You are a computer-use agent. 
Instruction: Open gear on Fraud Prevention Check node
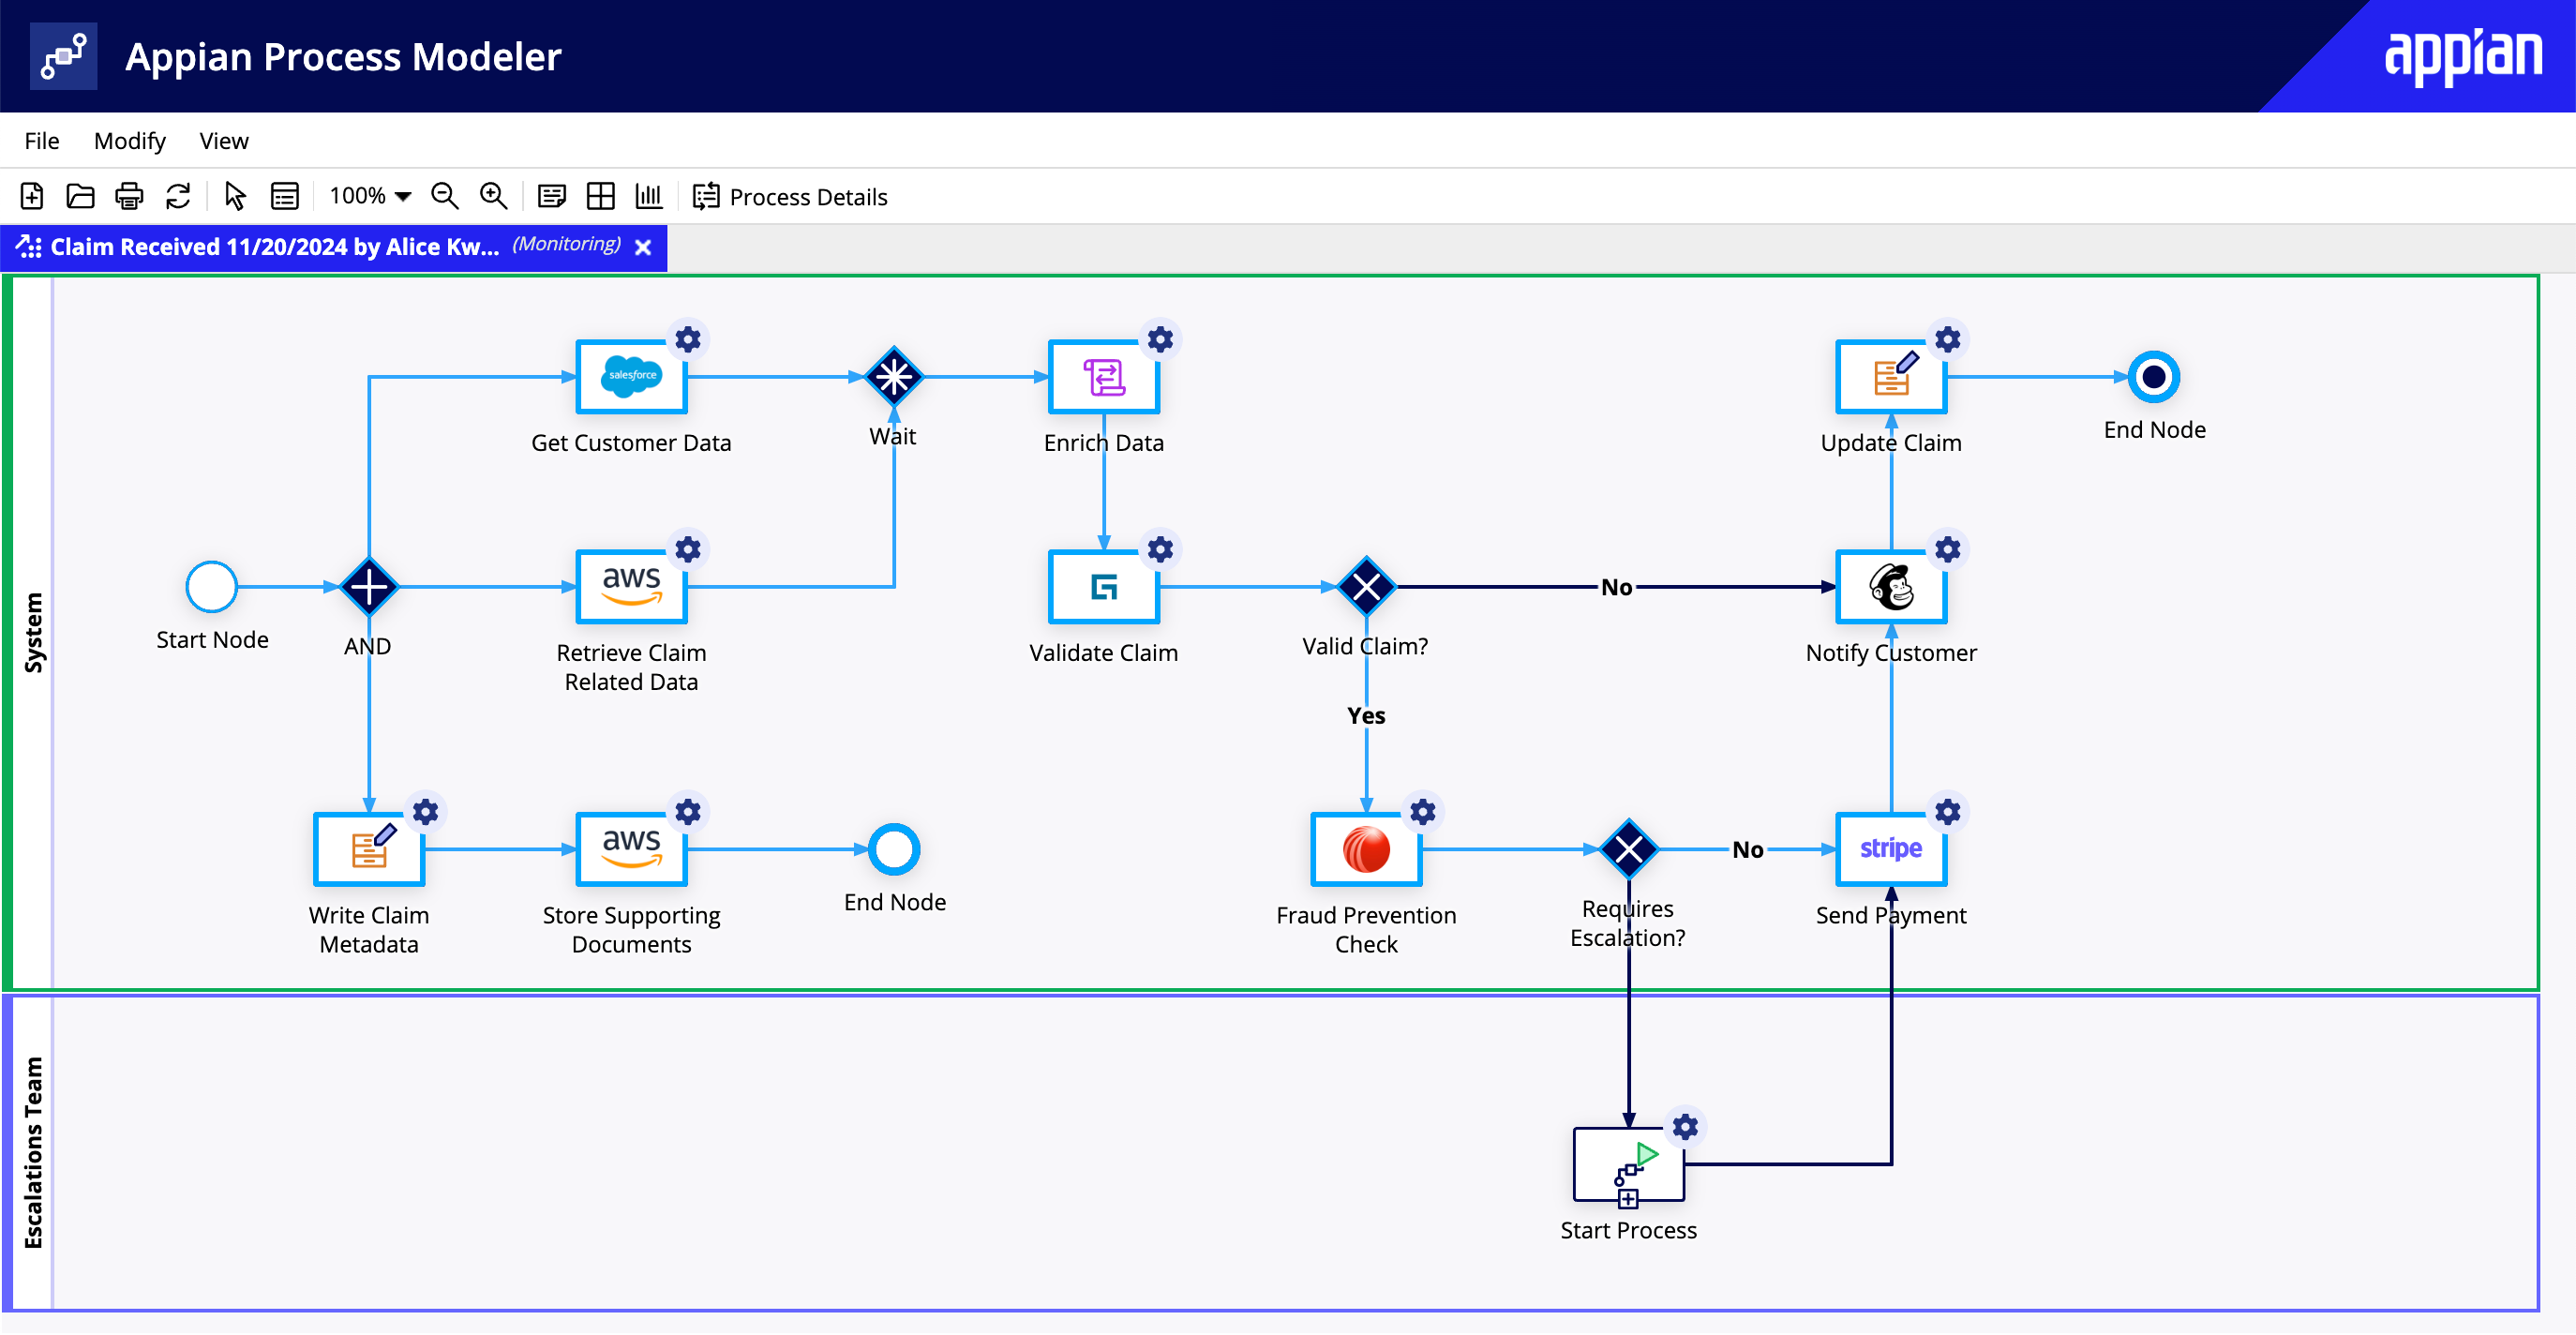[1423, 813]
